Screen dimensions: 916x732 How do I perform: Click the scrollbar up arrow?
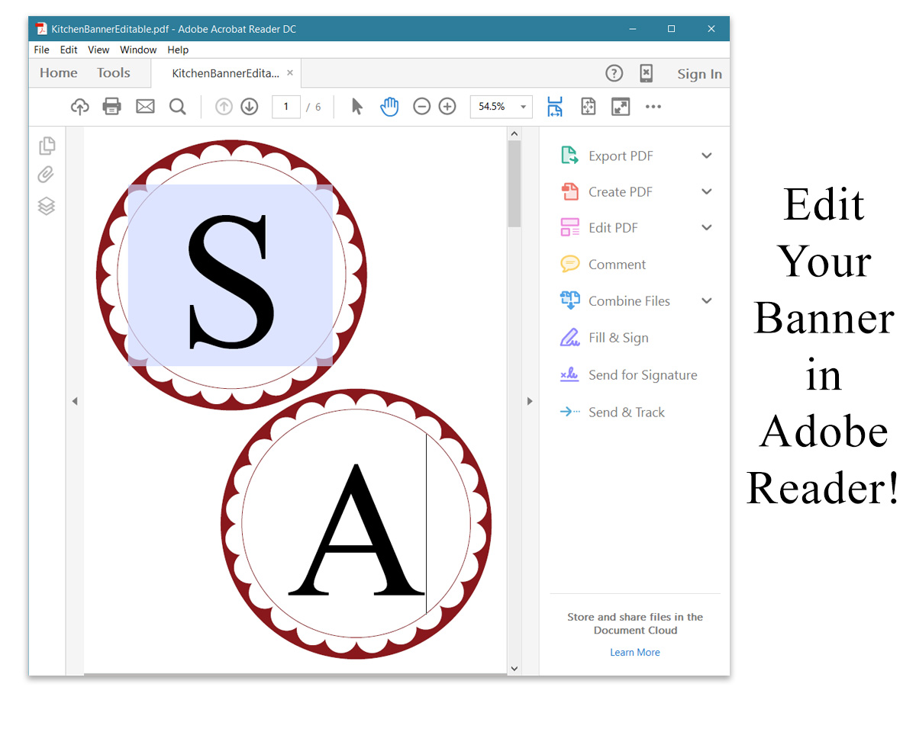[514, 133]
